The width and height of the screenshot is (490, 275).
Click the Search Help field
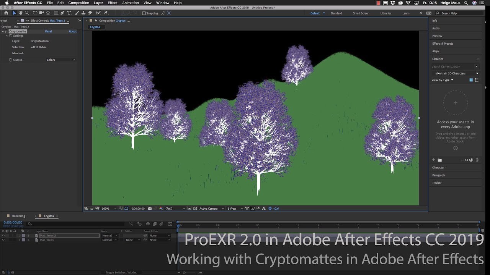(459, 13)
